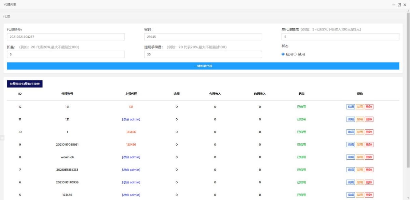The image size is (410, 200).
Task: Select the 禁用 status radio button
Action: pyautogui.click(x=295, y=54)
